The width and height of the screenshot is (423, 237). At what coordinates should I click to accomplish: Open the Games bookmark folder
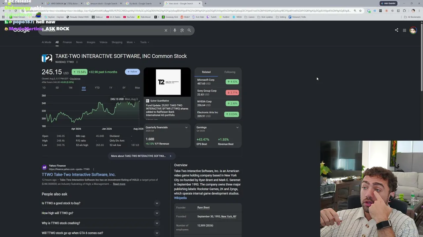coord(250,17)
